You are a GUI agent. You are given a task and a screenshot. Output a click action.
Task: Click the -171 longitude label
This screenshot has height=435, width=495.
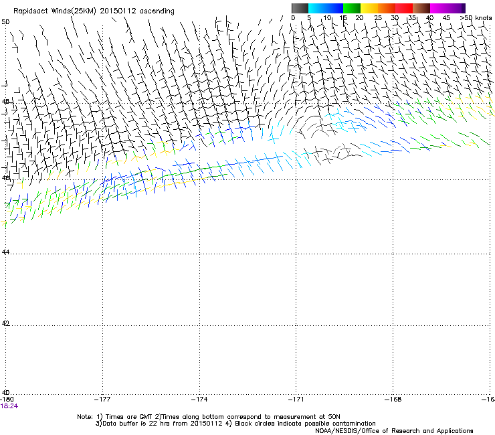[296, 400]
